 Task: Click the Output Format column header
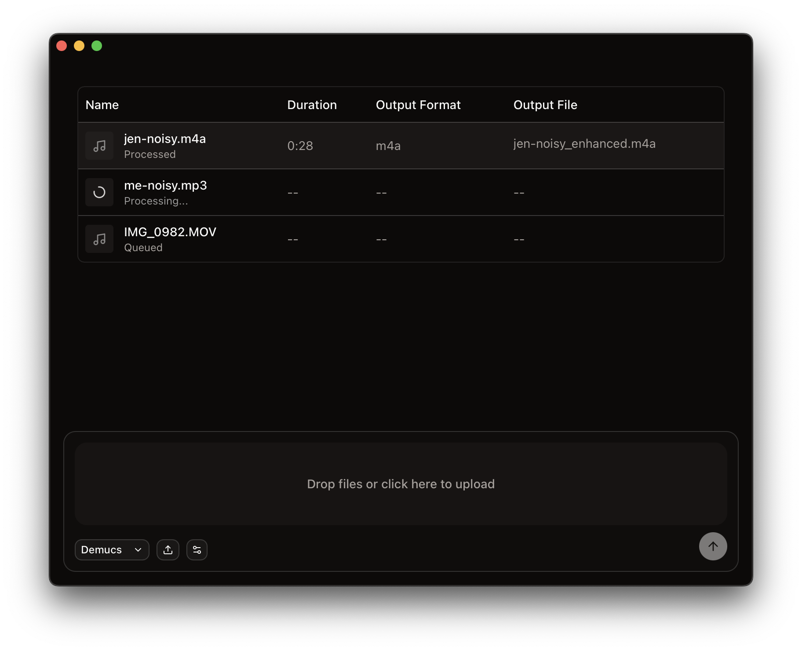pyautogui.click(x=418, y=105)
